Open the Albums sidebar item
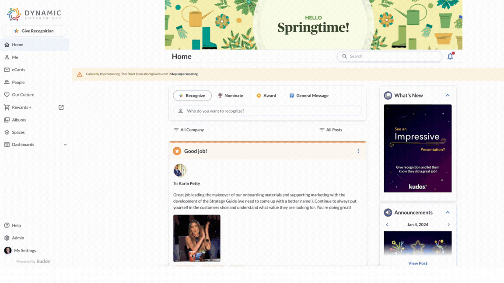 [35, 120]
